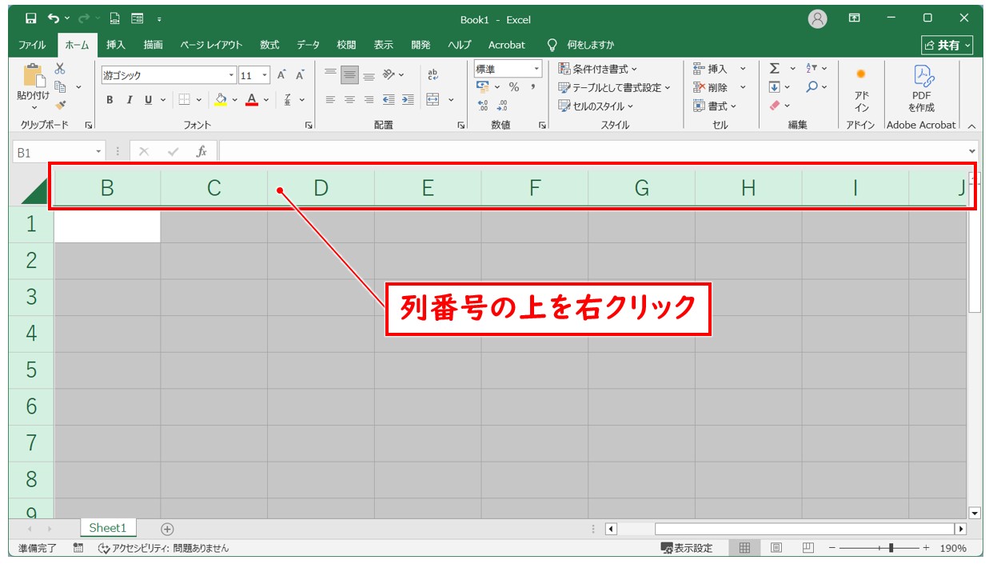Click the text orientation icon
Image resolution: width=989 pixels, height=564 pixels.
click(x=389, y=74)
